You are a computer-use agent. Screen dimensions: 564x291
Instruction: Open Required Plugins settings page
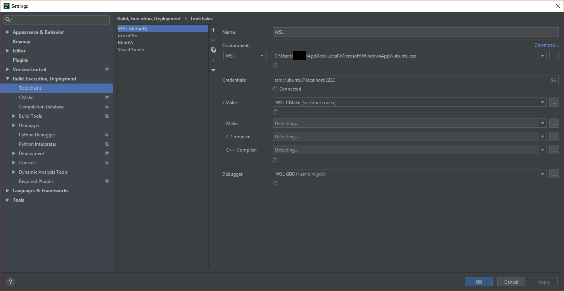(x=36, y=181)
